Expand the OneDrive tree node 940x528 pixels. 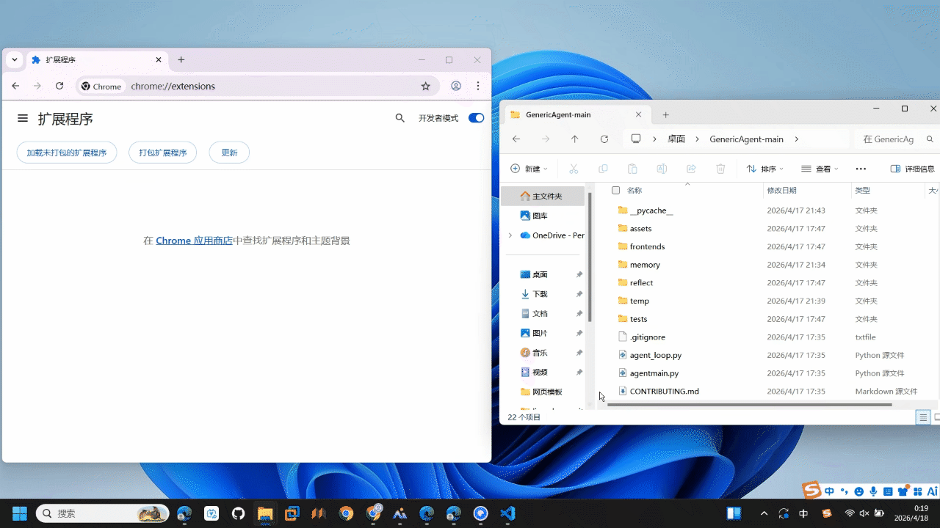pos(510,235)
